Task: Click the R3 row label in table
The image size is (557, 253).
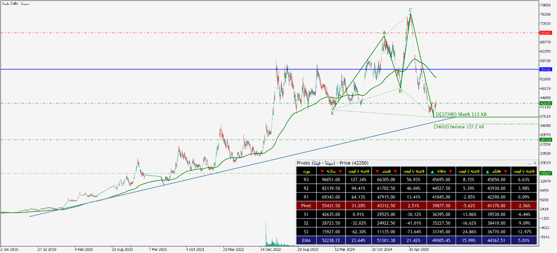Action: pos(306,179)
